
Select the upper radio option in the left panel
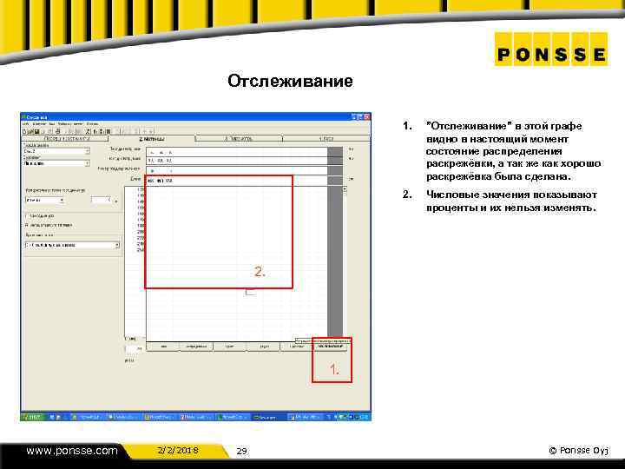point(28,215)
